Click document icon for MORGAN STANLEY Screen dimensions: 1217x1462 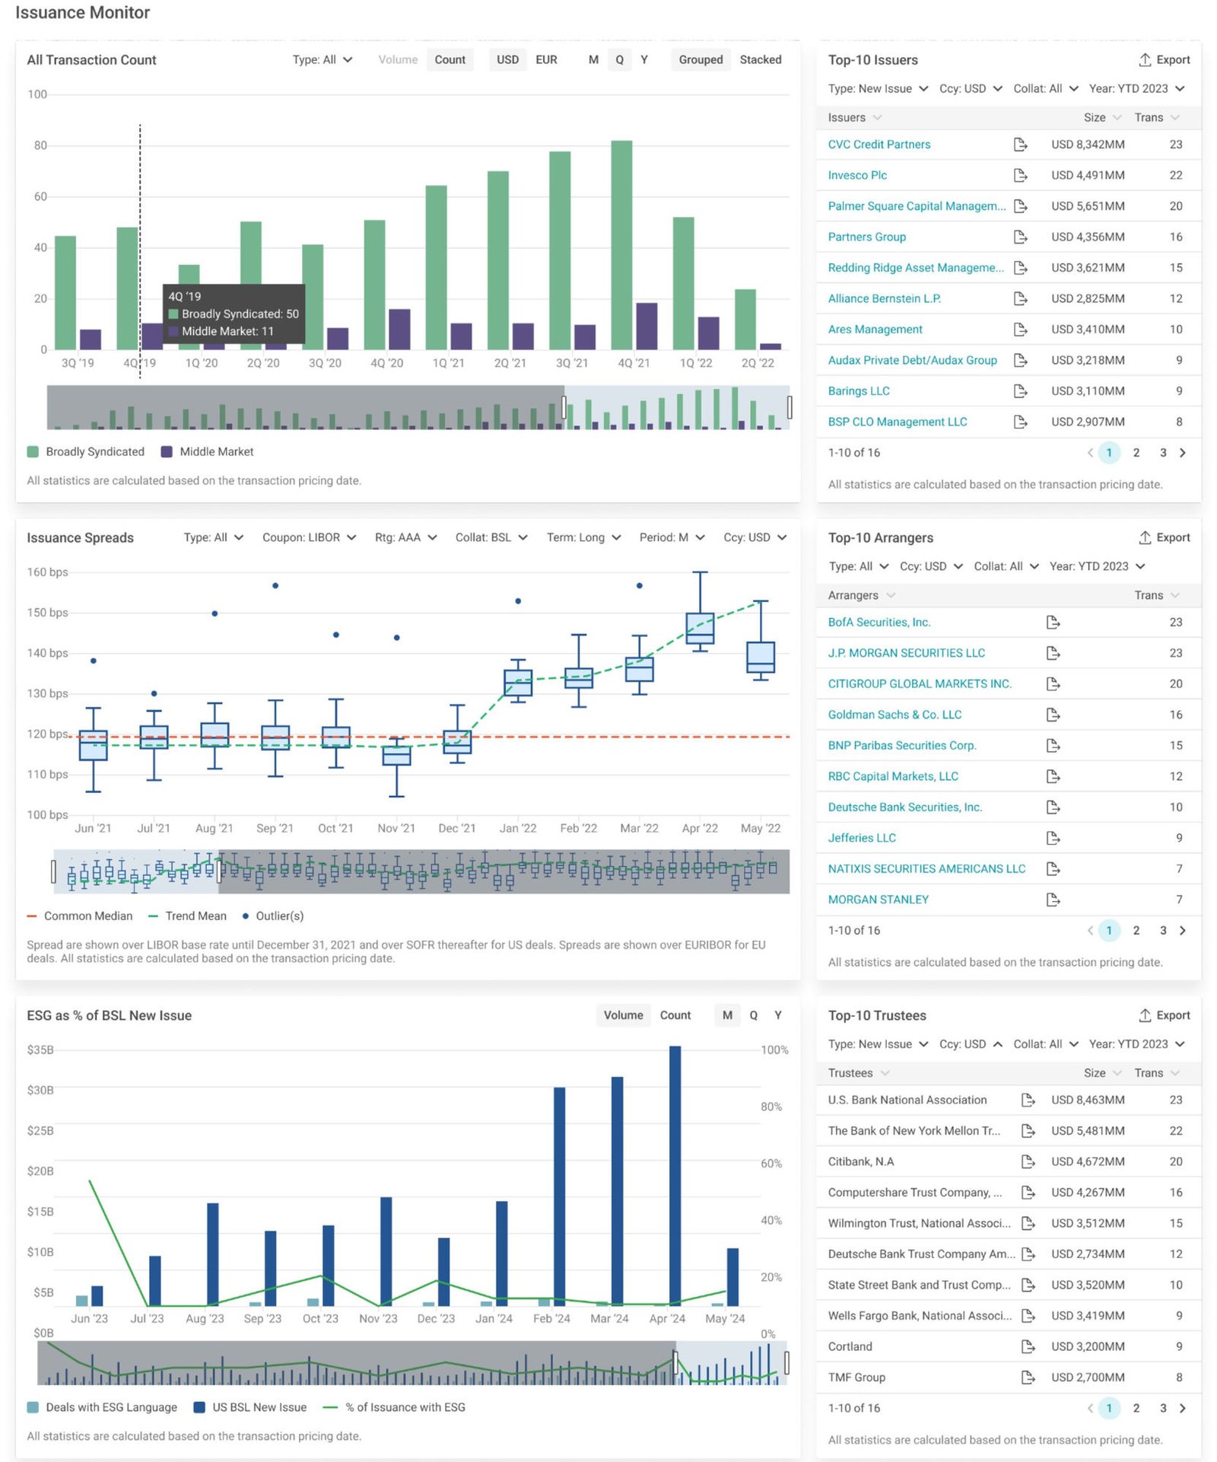point(1053,900)
